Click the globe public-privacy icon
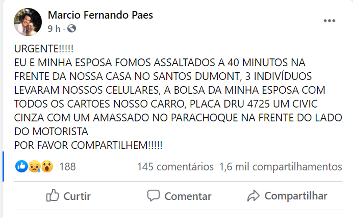Image resolution: width=353 pixels, height=218 pixels. (x=72, y=29)
